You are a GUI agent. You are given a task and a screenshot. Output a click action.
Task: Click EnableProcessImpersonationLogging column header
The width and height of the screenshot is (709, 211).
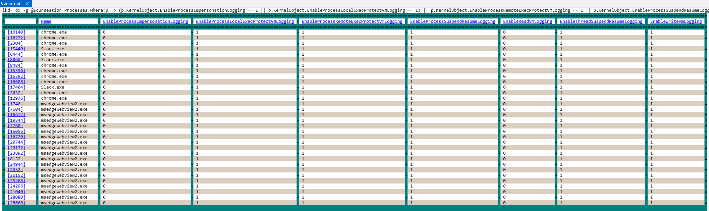145,21
